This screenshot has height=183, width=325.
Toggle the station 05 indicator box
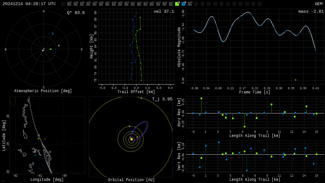pyautogui.click(x=95, y=4)
